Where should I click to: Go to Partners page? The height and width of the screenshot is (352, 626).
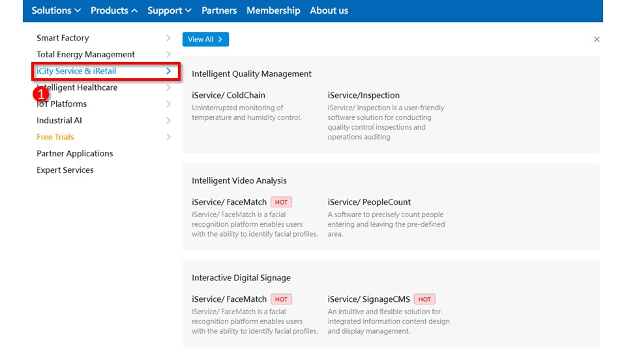(219, 10)
